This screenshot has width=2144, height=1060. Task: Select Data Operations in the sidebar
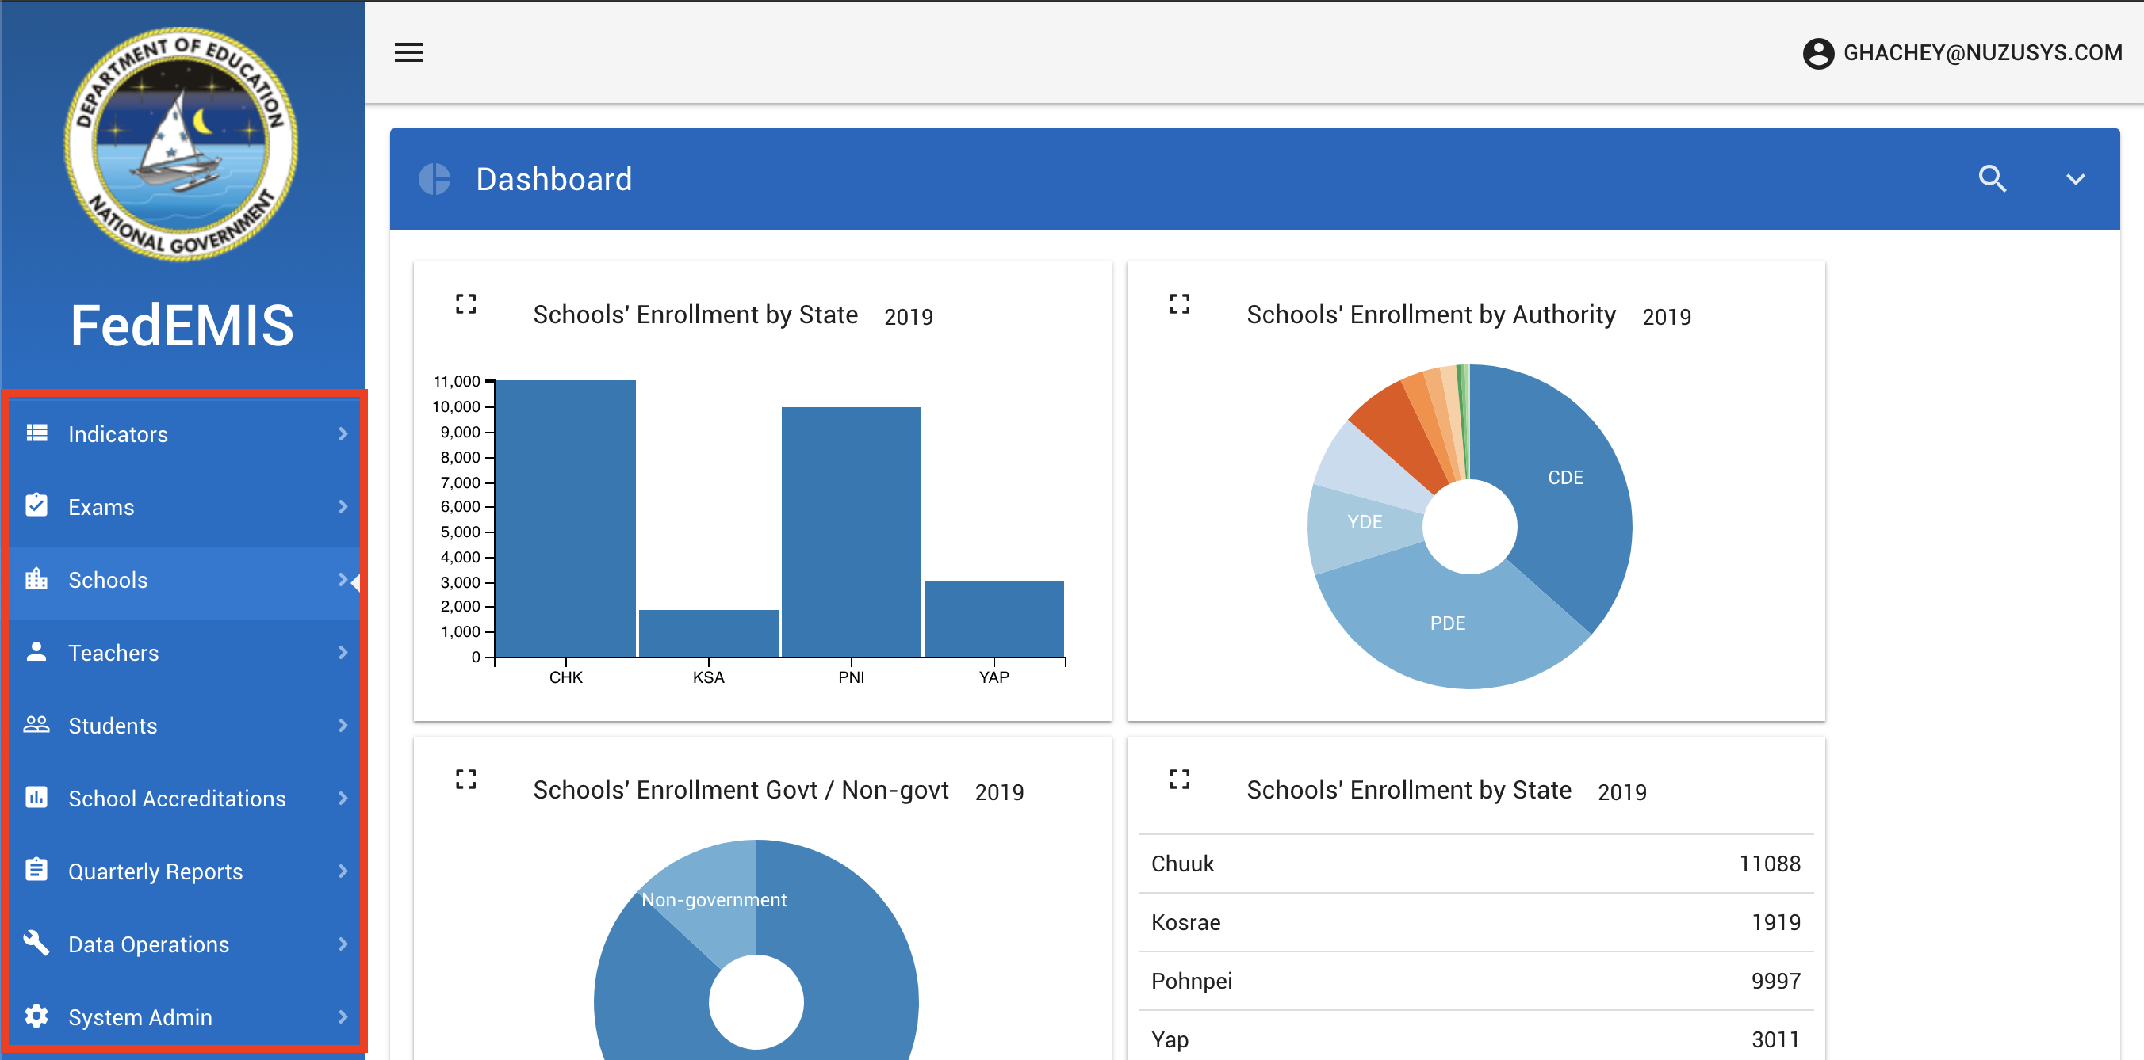pos(148,944)
